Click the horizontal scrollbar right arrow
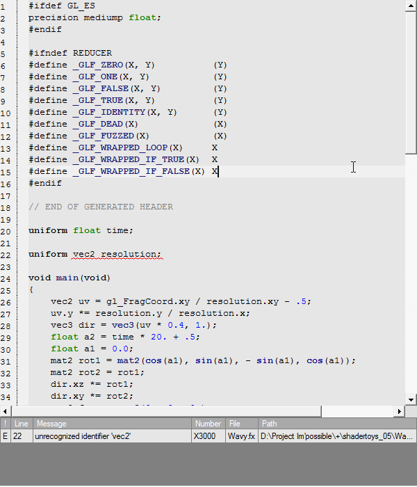Image resolution: width=417 pixels, height=487 pixels. (400, 411)
